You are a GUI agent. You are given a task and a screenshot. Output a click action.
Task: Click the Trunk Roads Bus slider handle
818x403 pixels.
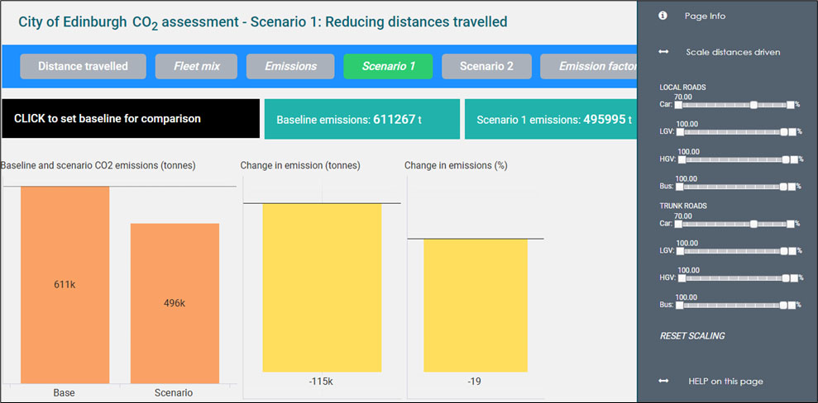[x=785, y=305]
